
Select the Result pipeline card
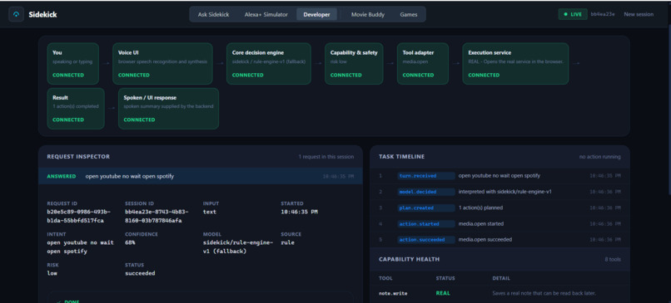76,109
